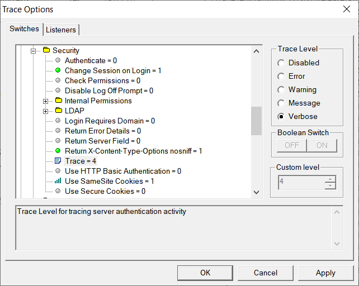Screen dimensions: 359x286
Task: Select Disable Log Off Prompt = 0
Action: click(109, 90)
